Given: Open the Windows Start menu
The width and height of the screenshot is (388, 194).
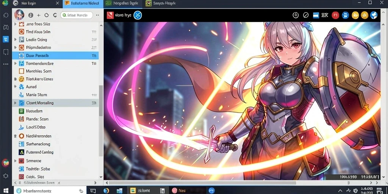Looking at the screenshot, I should tap(6, 190).
